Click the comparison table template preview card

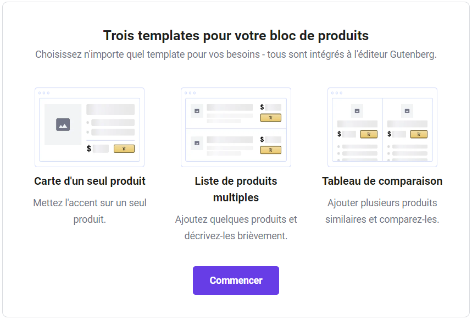(x=382, y=127)
